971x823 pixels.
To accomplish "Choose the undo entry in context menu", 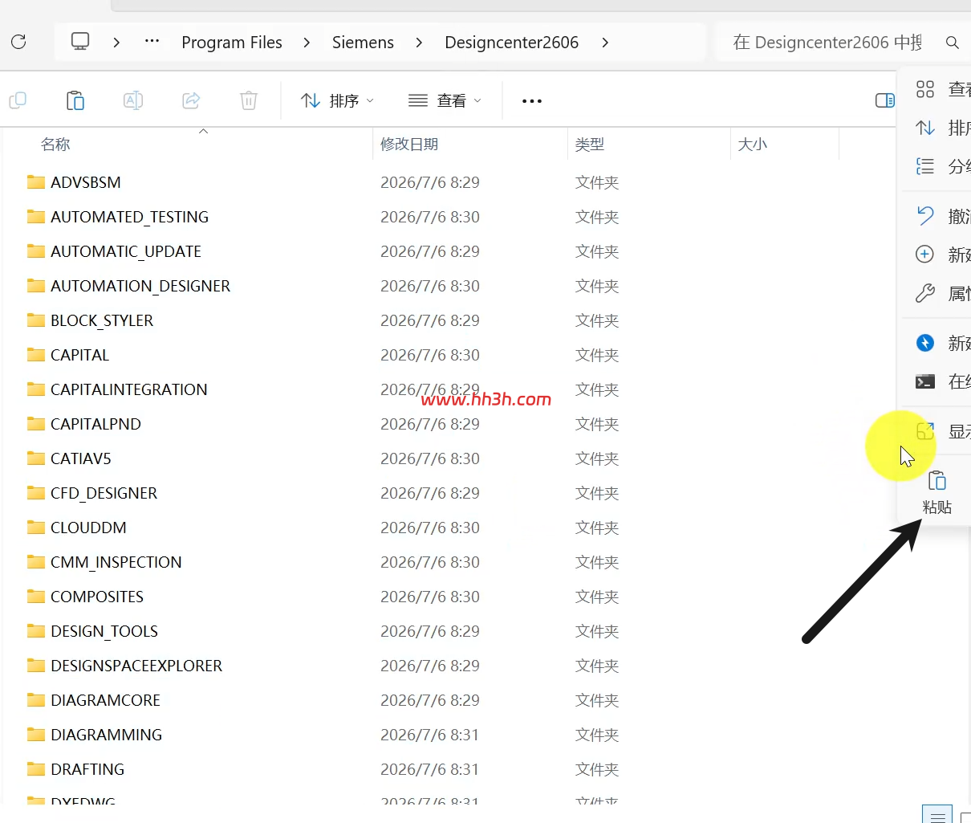I will (941, 216).
